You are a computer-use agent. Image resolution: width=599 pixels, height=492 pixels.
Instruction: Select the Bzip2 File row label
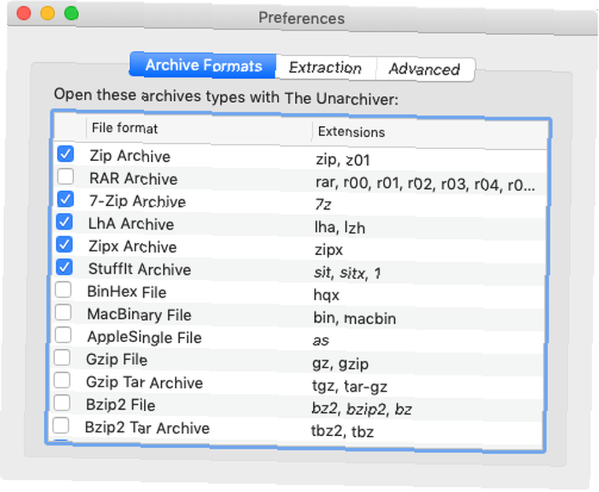[x=120, y=405]
